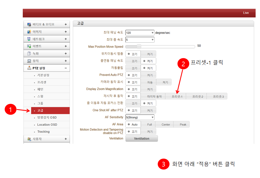Screen dimensions: 260x178
Task: Expand the 장치 section plus sign
Action: pyautogui.click(x=66, y=61)
